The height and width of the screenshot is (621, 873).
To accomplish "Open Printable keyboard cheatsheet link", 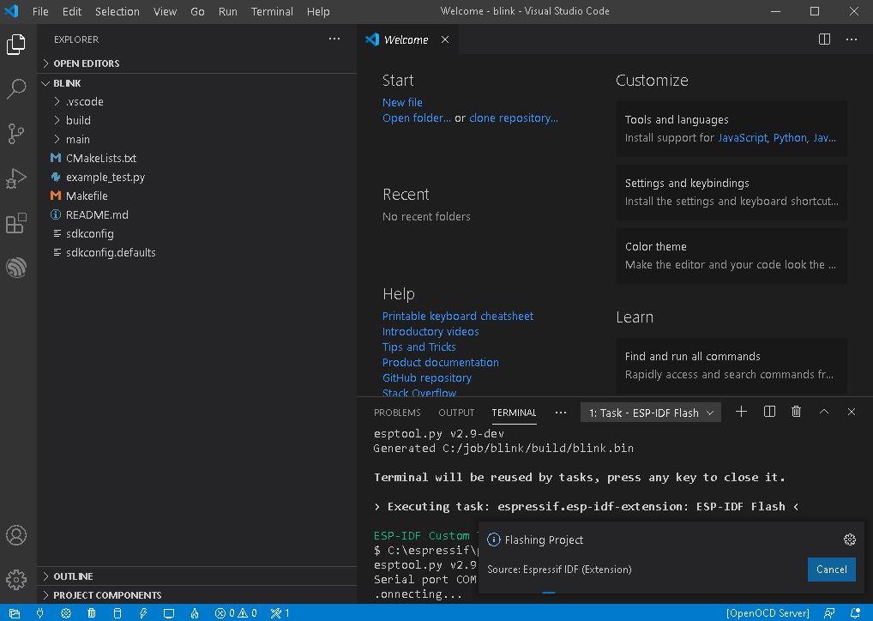I will click(x=458, y=316).
